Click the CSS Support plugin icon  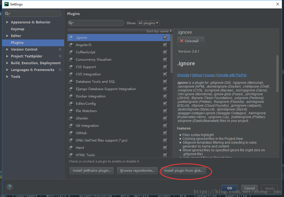pos(71,67)
